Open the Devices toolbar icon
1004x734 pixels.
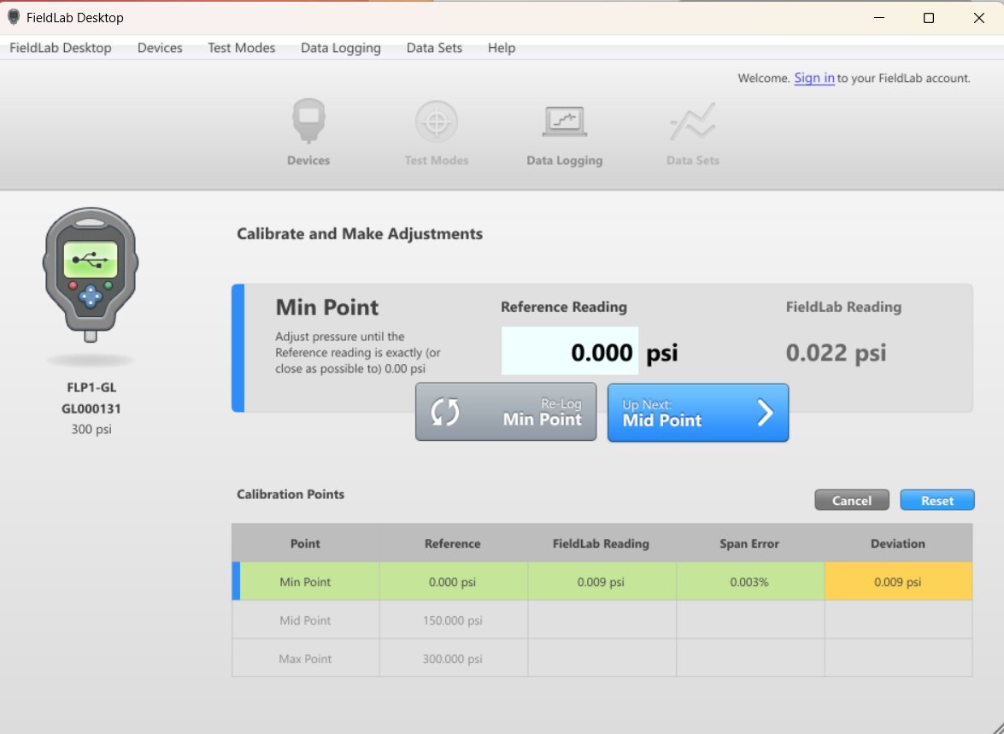tap(308, 120)
